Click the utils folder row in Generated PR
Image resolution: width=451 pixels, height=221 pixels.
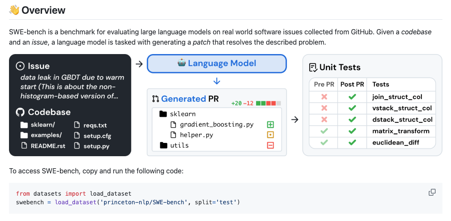pos(217,145)
